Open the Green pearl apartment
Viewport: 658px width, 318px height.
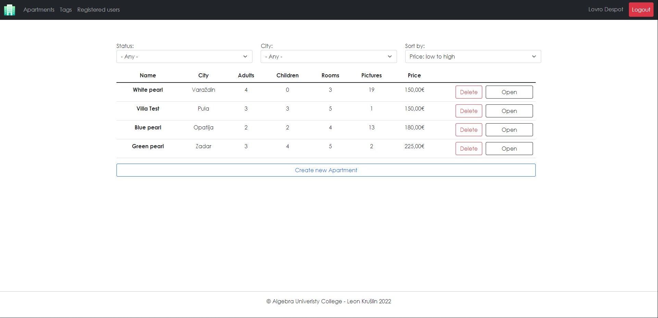[509, 148]
